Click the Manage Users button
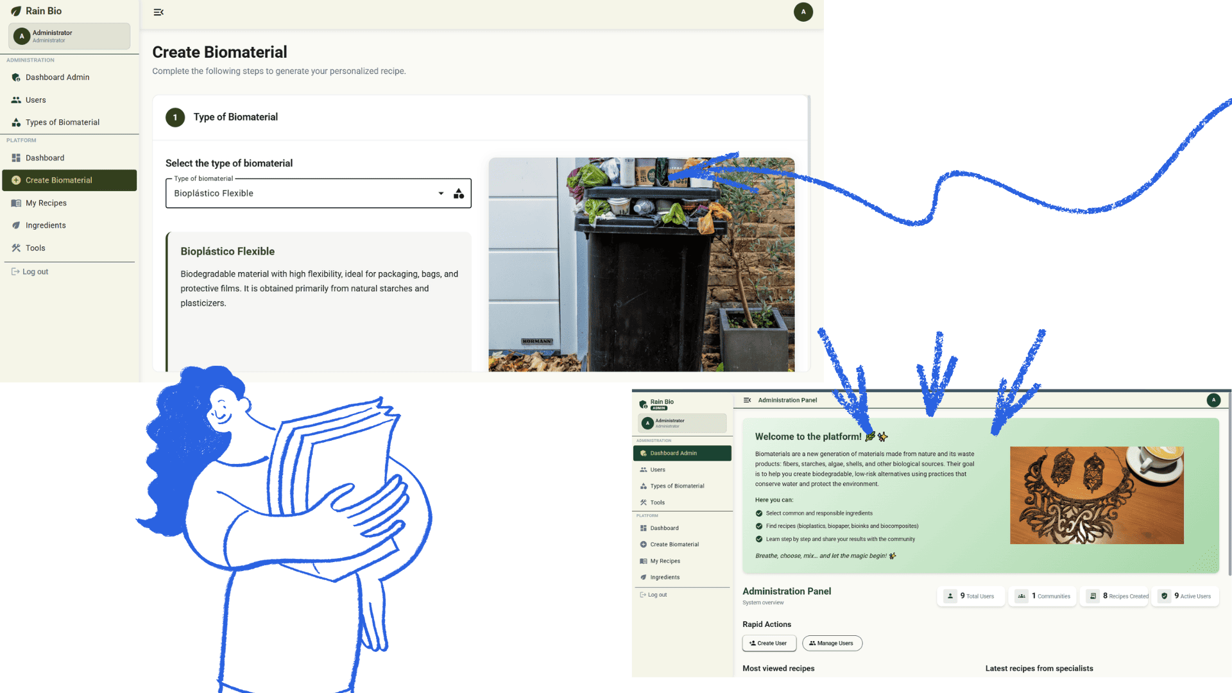Viewport: 1232px width, 693px height. pyautogui.click(x=832, y=644)
